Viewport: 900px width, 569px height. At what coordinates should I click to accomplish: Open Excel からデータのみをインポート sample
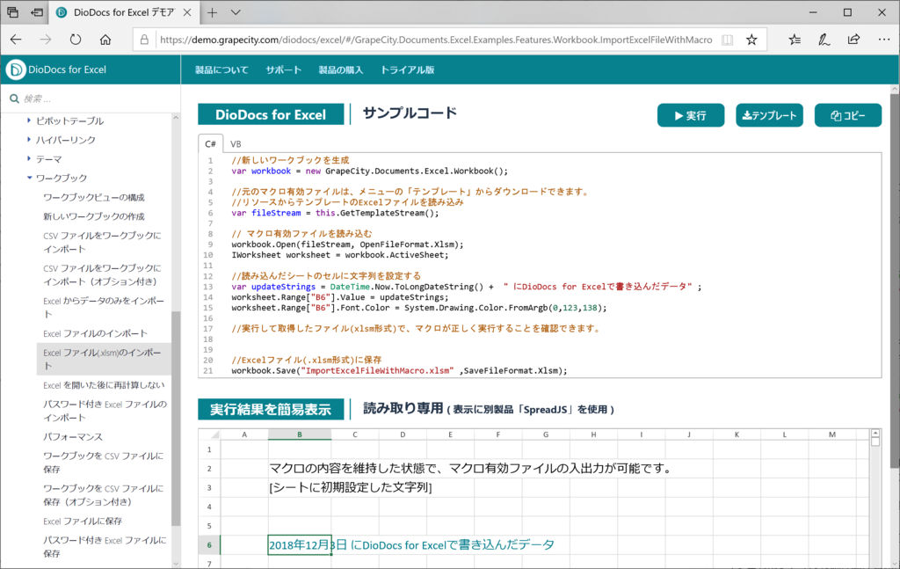pos(104,308)
